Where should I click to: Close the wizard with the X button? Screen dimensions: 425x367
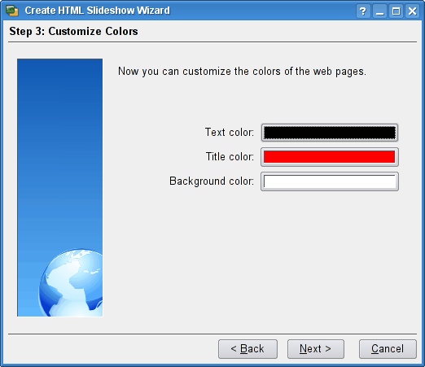[x=413, y=11]
